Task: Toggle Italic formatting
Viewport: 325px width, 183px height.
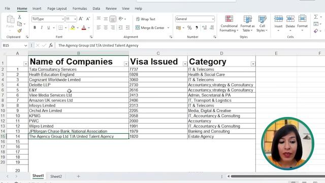Action: click(x=42, y=27)
